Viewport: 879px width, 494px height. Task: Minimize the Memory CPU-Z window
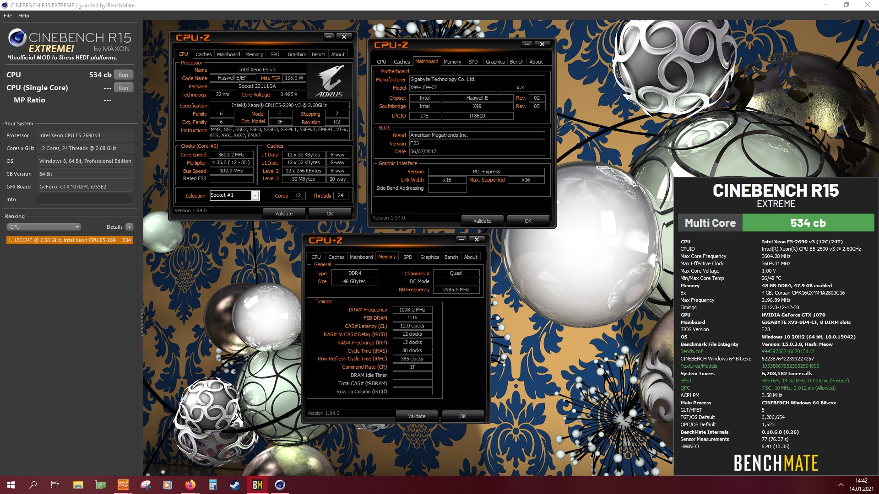click(461, 239)
